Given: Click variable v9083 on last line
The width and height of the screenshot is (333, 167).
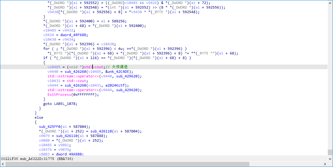Looking at the screenshot, I should [44, 154].
